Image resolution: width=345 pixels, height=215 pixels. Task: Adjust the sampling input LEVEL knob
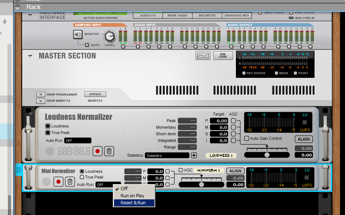[x=110, y=36]
